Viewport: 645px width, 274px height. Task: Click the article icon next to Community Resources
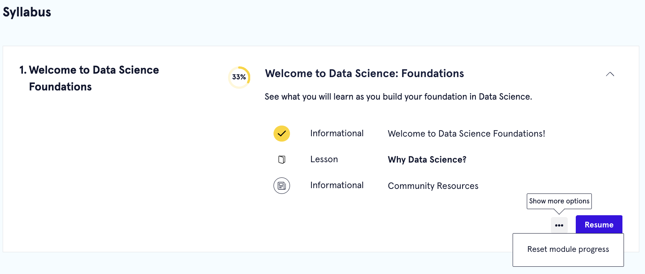[282, 186]
